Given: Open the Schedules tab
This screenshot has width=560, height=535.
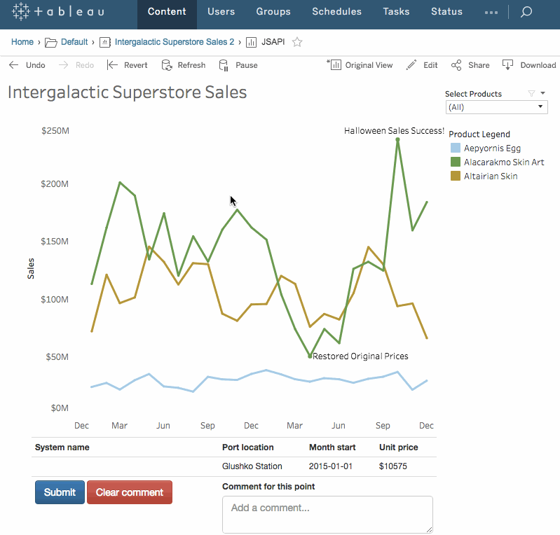Looking at the screenshot, I should (337, 12).
